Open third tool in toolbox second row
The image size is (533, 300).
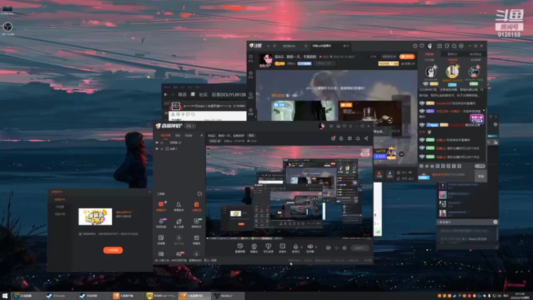pyautogui.click(x=197, y=223)
